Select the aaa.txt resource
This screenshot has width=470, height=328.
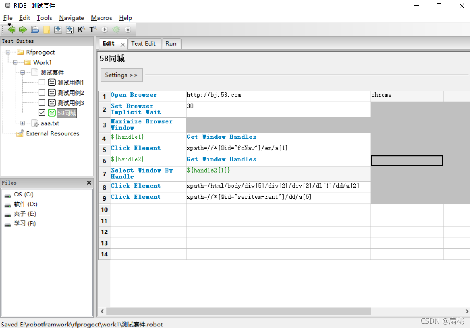(50, 123)
